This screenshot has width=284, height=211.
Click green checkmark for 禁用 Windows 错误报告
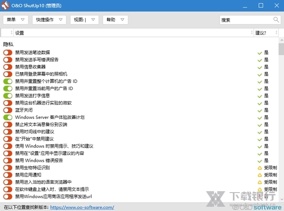tap(260, 161)
